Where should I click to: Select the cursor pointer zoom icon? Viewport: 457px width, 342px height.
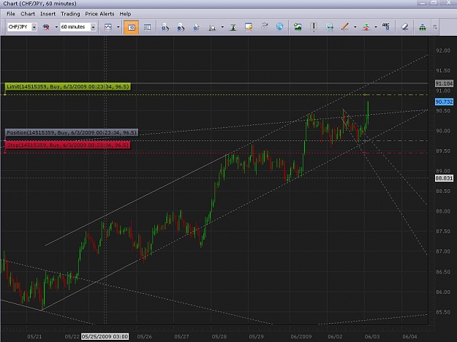tap(196, 27)
